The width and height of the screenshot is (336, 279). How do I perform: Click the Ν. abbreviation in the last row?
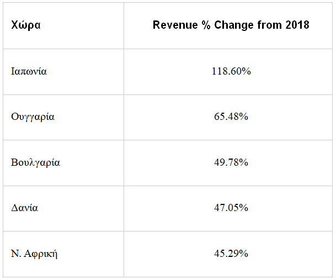point(15,254)
